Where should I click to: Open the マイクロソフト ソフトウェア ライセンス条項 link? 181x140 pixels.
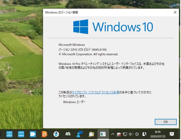[x=95, y=92]
